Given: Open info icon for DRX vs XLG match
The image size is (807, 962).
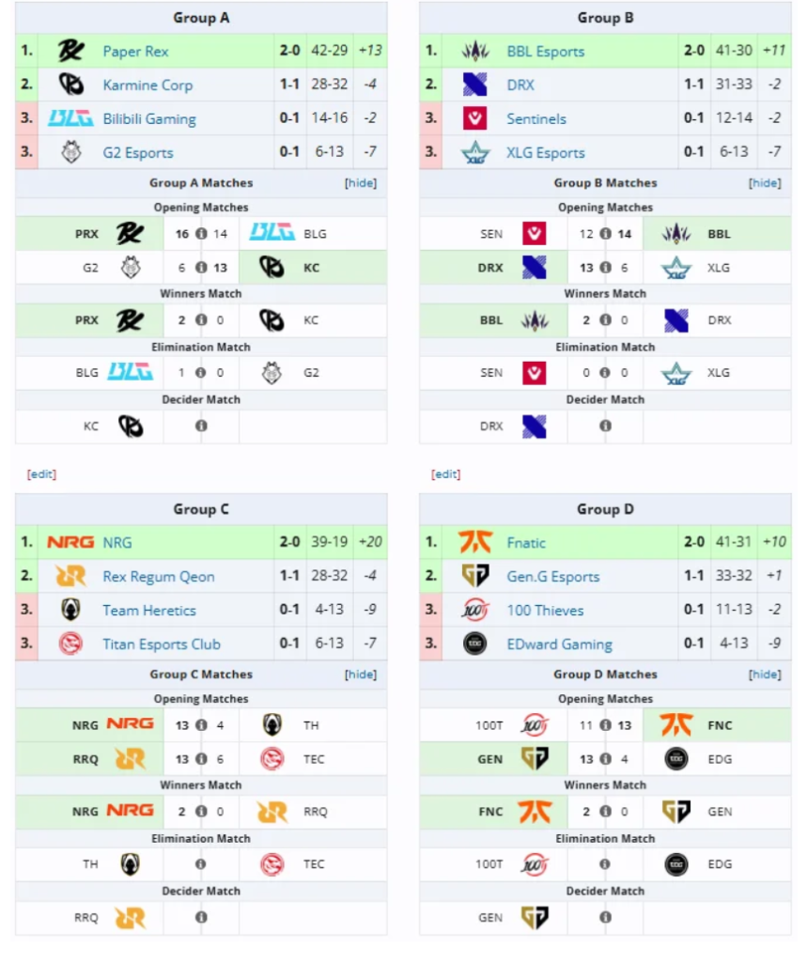Looking at the screenshot, I should click(606, 268).
